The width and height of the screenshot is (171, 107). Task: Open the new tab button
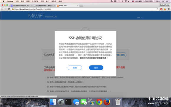[81, 6]
